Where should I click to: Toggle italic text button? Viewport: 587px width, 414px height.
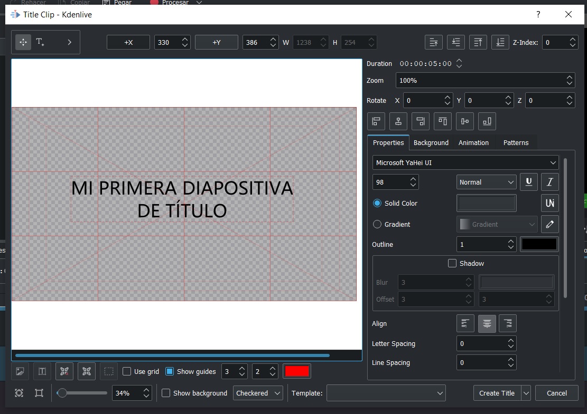tap(550, 182)
